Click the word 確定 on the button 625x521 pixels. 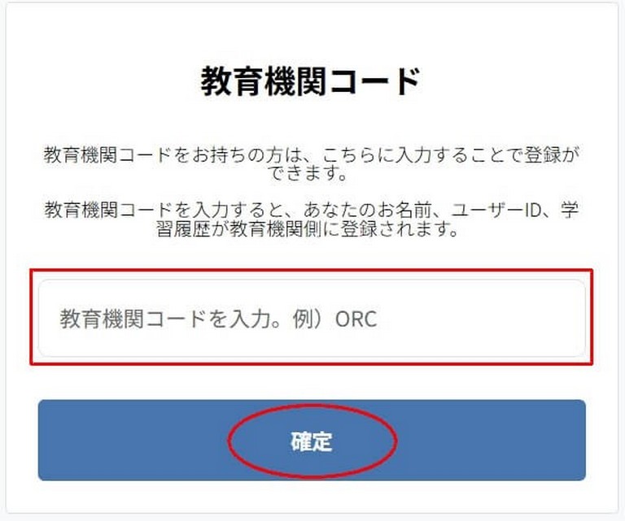(x=312, y=441)
